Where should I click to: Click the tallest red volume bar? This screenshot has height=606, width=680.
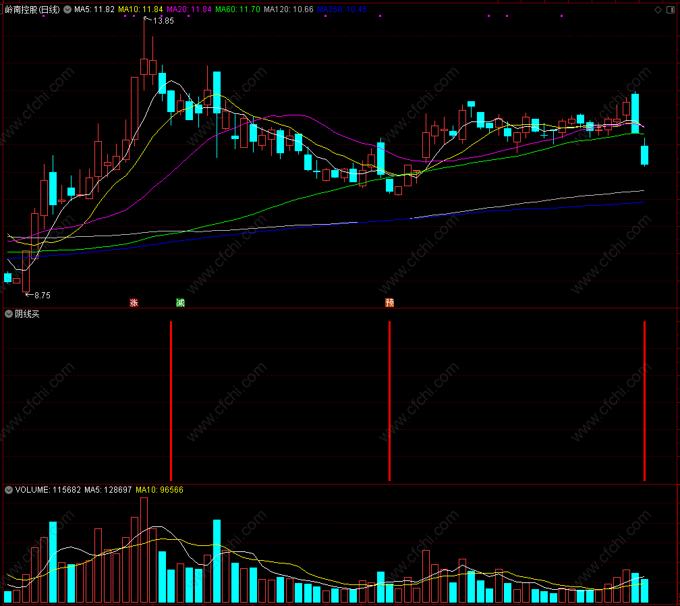(144, 550)
